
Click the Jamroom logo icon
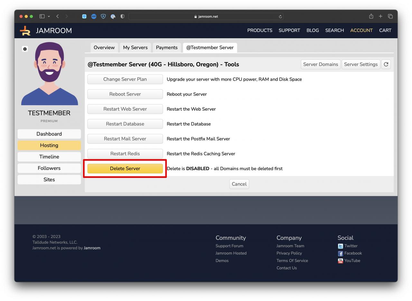pyautogui.click(x=25, y=31)
